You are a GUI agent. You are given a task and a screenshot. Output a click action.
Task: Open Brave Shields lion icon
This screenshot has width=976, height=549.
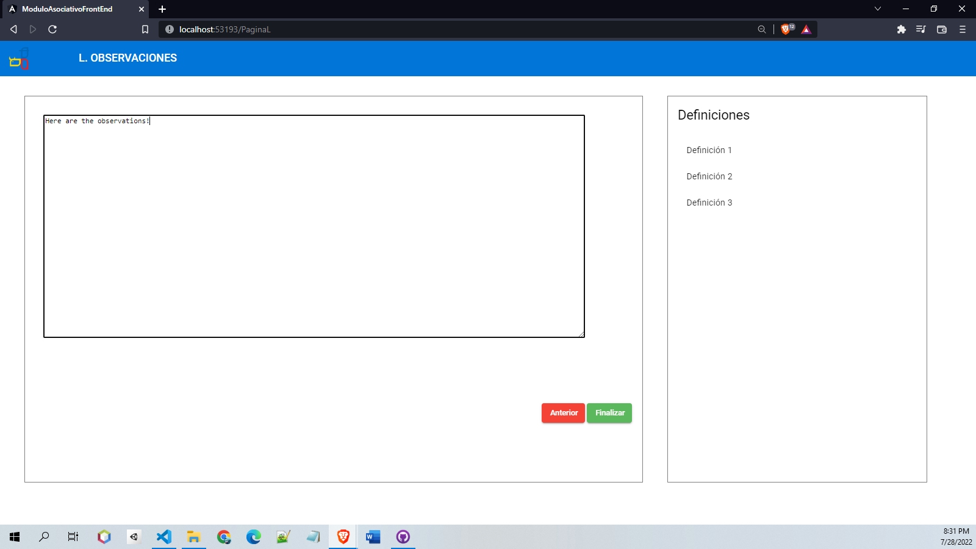787,29
